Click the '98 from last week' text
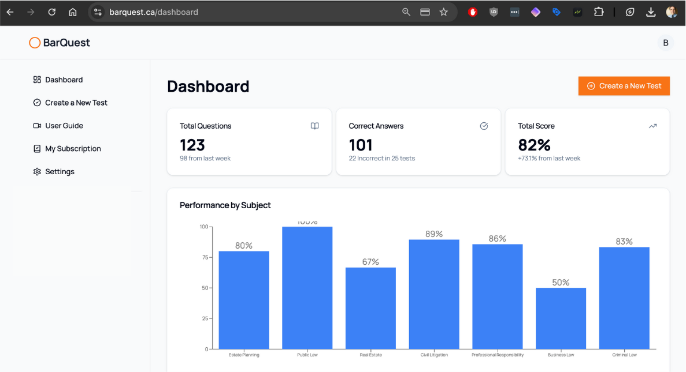 [205, 159]
